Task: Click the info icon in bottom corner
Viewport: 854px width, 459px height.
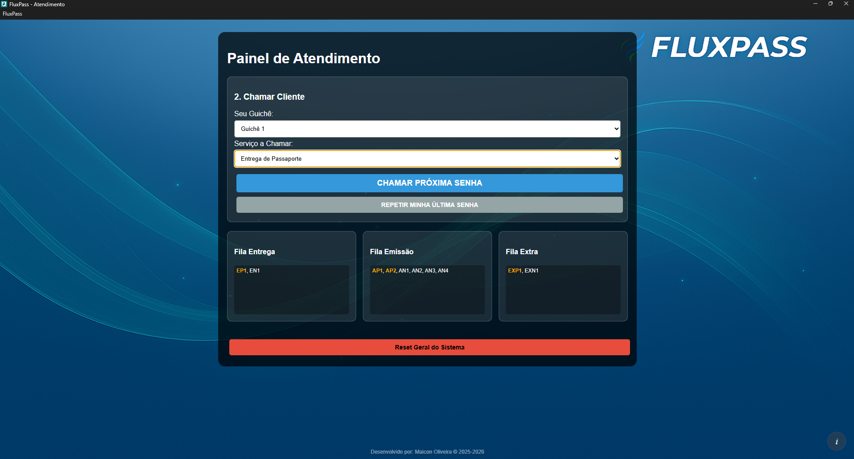Action: click(836, 442)
